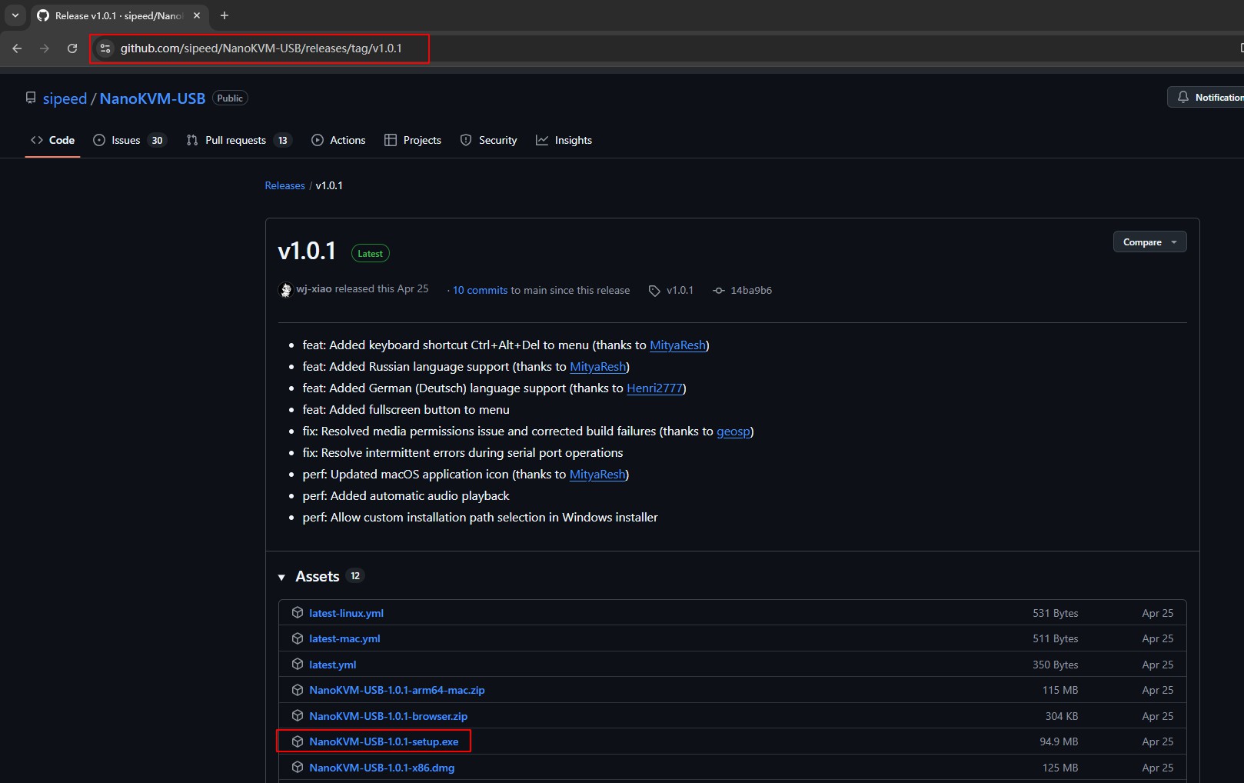Go to Releases breadcrumb link
This screenshot has height=783, width=1244.
point(284,185)
